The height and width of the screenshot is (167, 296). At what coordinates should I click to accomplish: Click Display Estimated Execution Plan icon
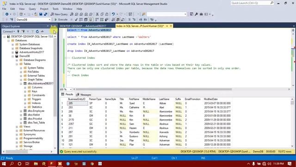point(81,19)
